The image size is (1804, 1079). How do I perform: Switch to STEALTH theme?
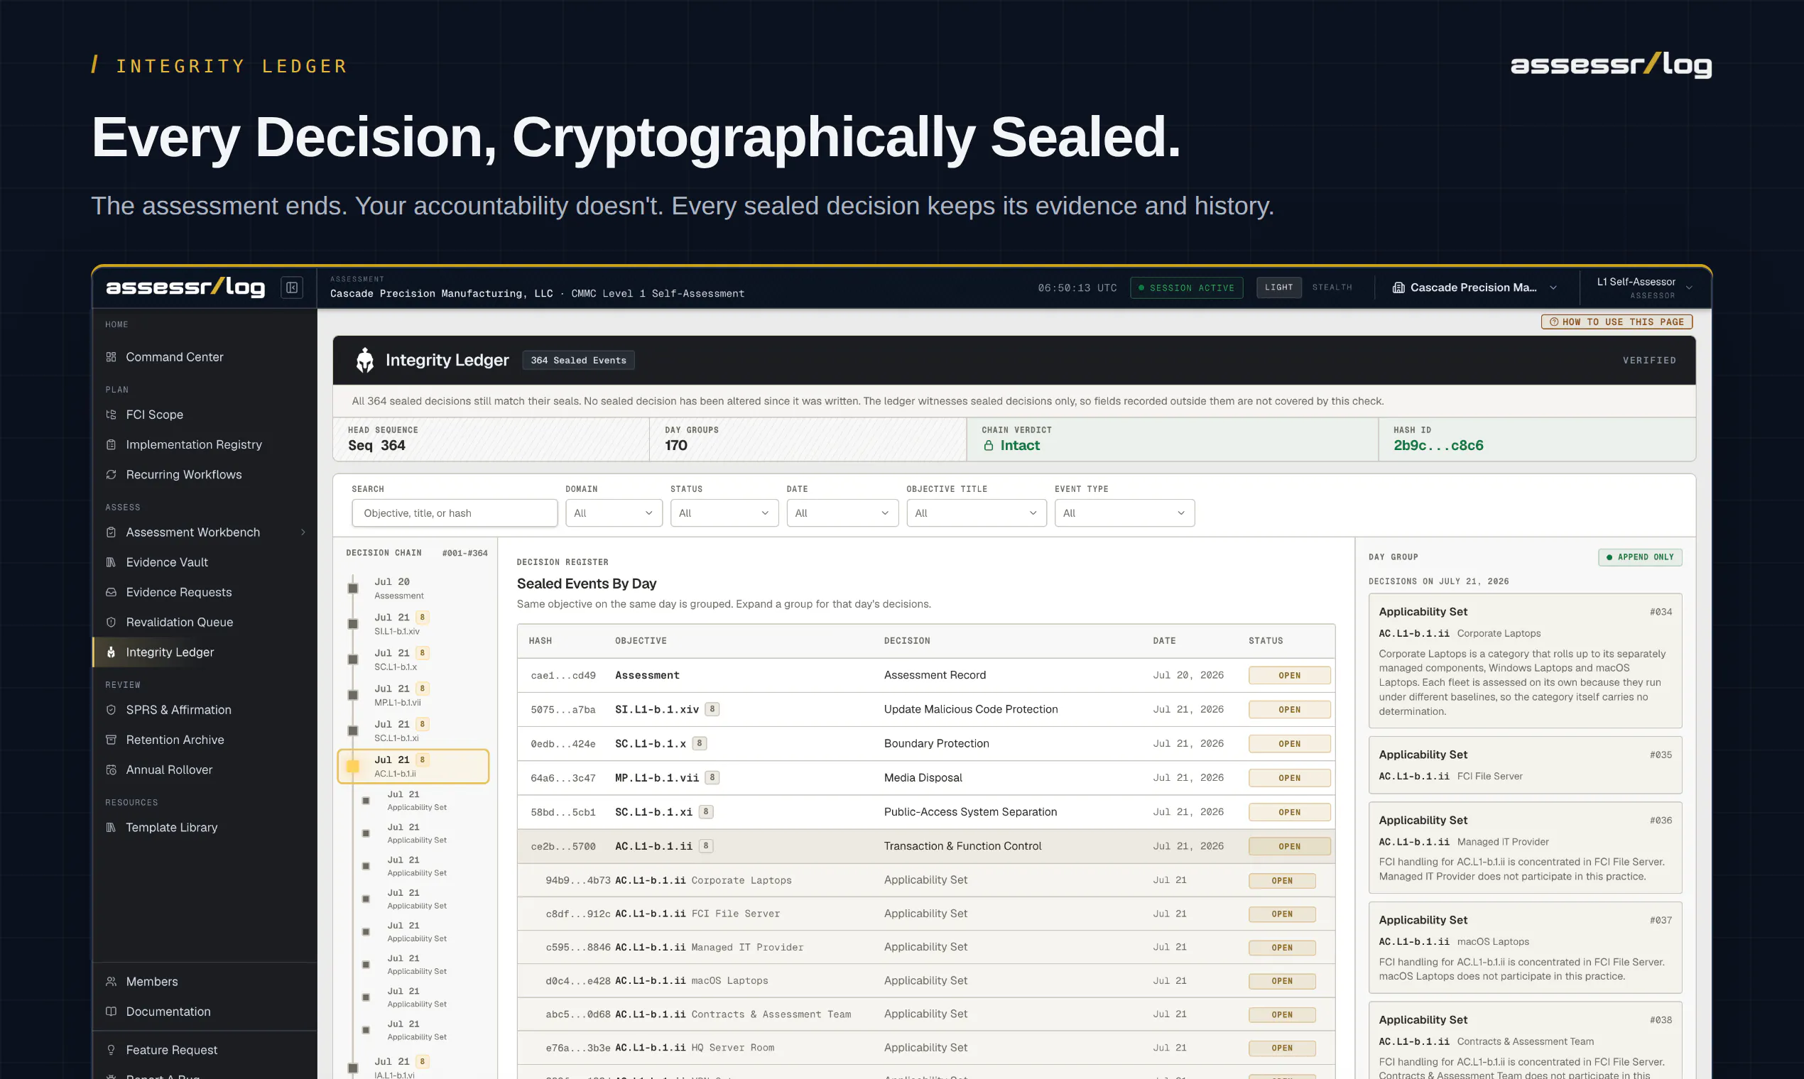coord(1332,287)
